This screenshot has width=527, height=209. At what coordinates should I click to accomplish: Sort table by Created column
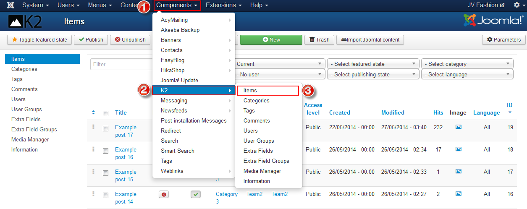pyautogui.click(x=340, y=112)
